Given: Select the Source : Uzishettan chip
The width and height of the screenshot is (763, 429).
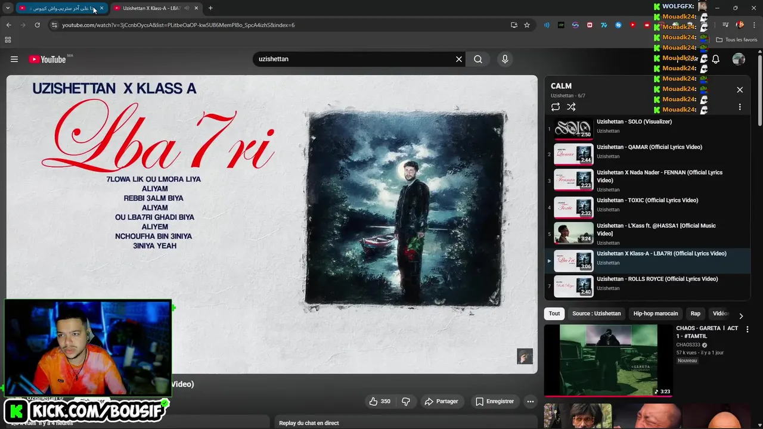Looking at the screenshot, I should coord(596,313).
